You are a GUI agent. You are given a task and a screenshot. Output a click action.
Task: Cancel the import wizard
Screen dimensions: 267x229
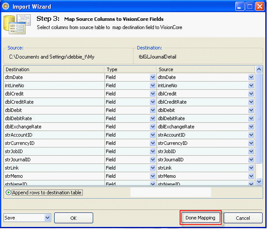pyautogui.click(x=243, y=218)
